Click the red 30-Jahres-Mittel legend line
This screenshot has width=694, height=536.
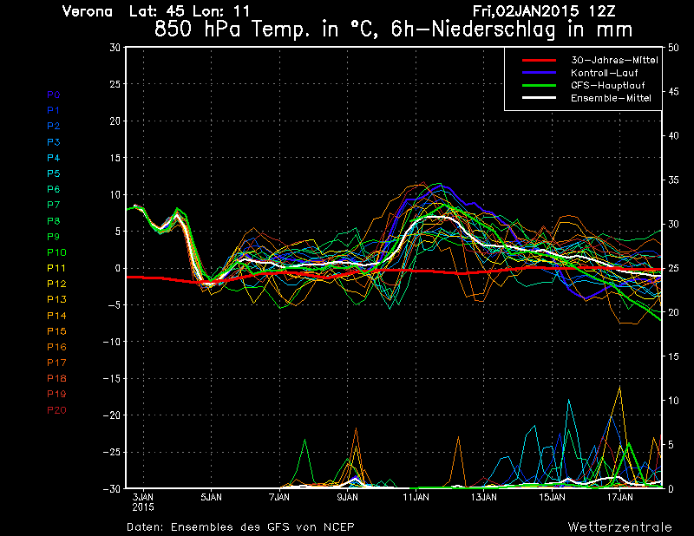pos(539,60)
